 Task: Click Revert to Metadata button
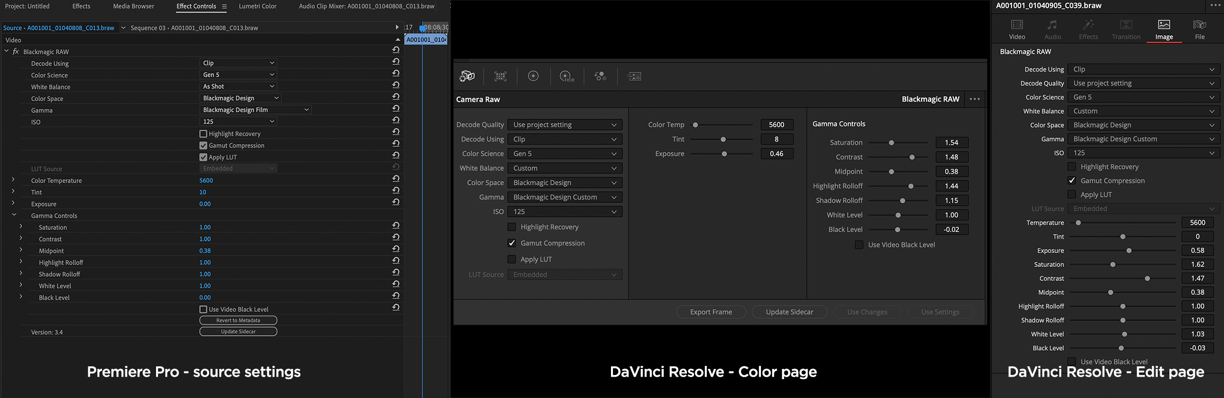pos(238,320)
